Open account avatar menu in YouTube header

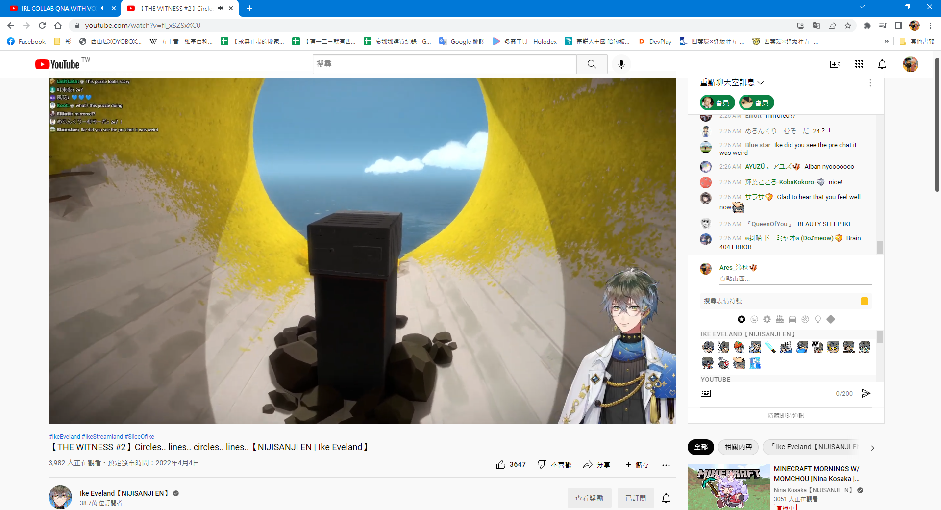pyautogui.click(x=911, y=64)
